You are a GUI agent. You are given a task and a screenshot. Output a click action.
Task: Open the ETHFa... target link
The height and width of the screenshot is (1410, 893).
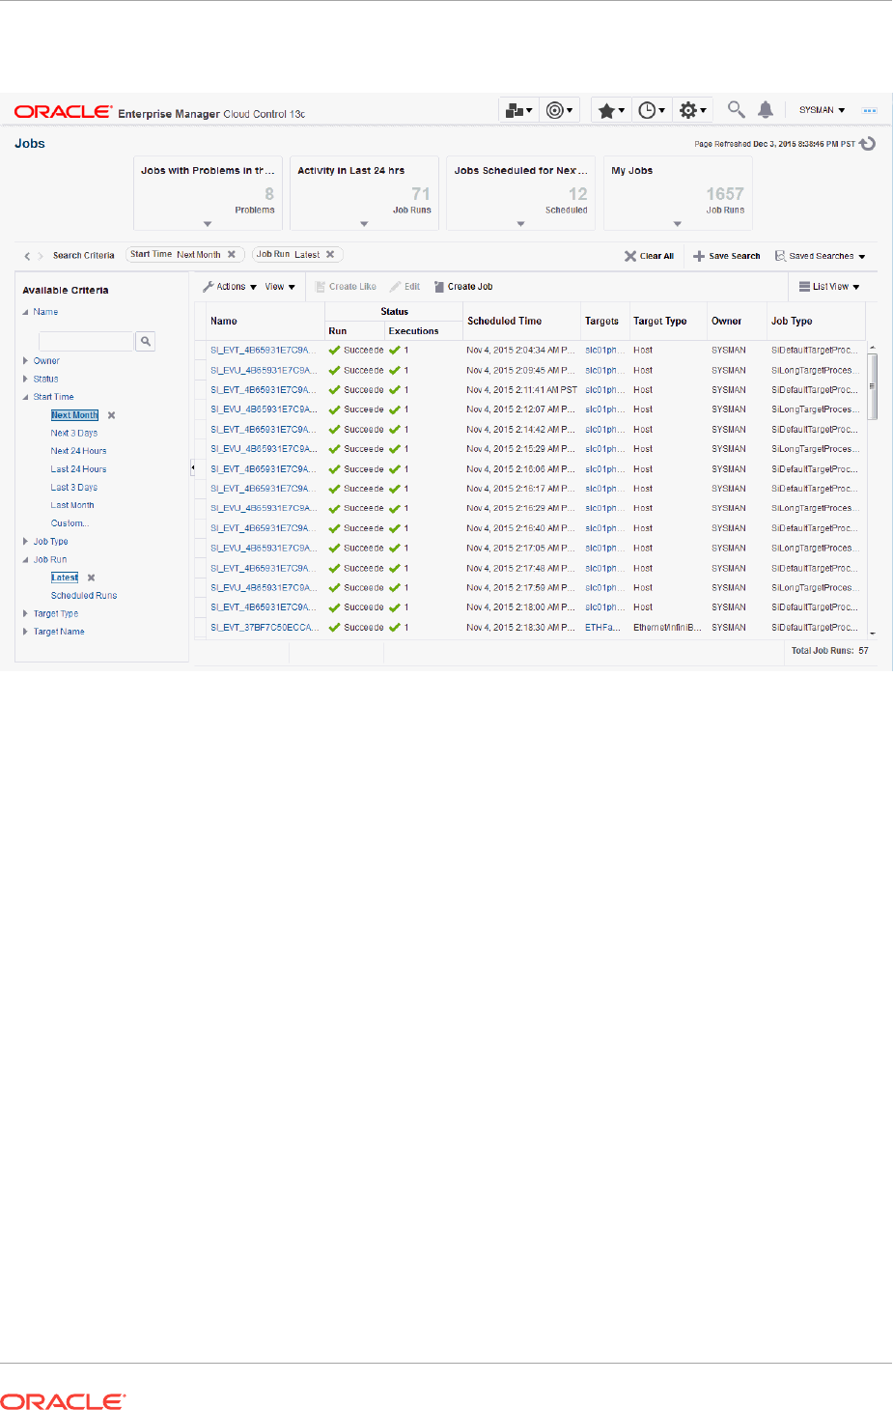pos(602,628)
